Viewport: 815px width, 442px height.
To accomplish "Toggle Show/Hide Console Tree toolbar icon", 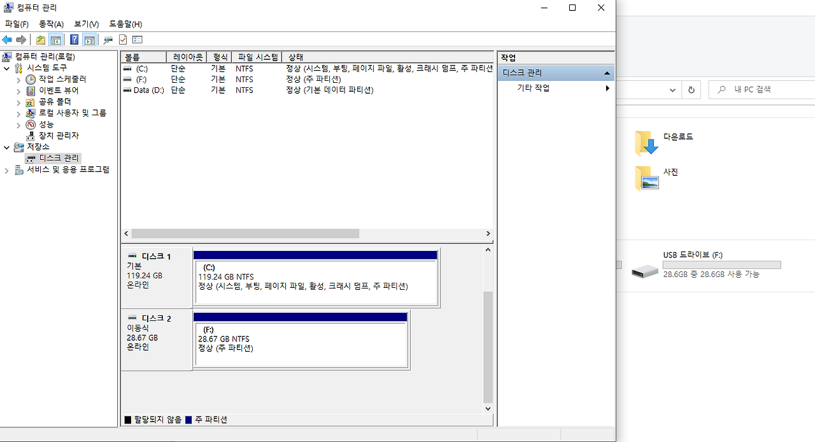I will click(56, 39).
